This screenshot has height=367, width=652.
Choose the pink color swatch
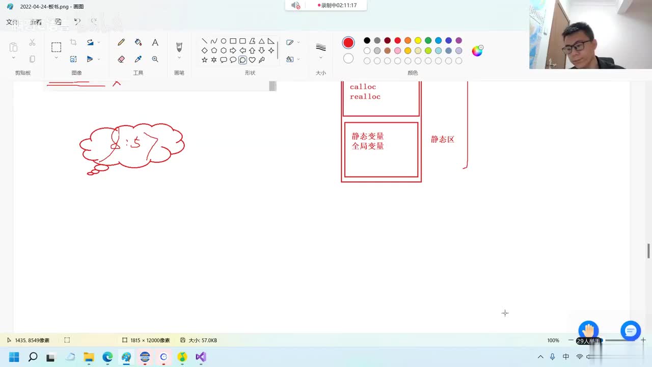pyautogui.click(x=397, y=50)
